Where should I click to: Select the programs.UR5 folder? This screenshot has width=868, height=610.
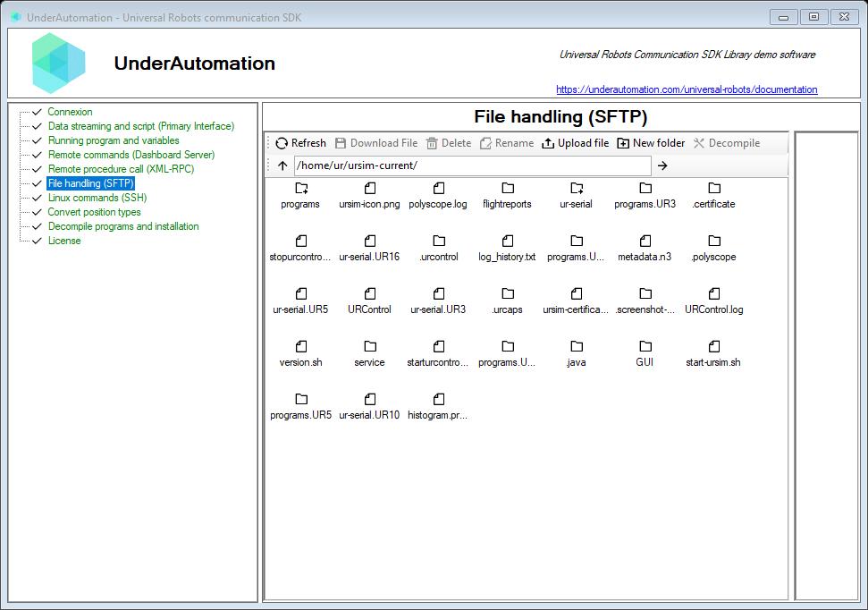300,406
